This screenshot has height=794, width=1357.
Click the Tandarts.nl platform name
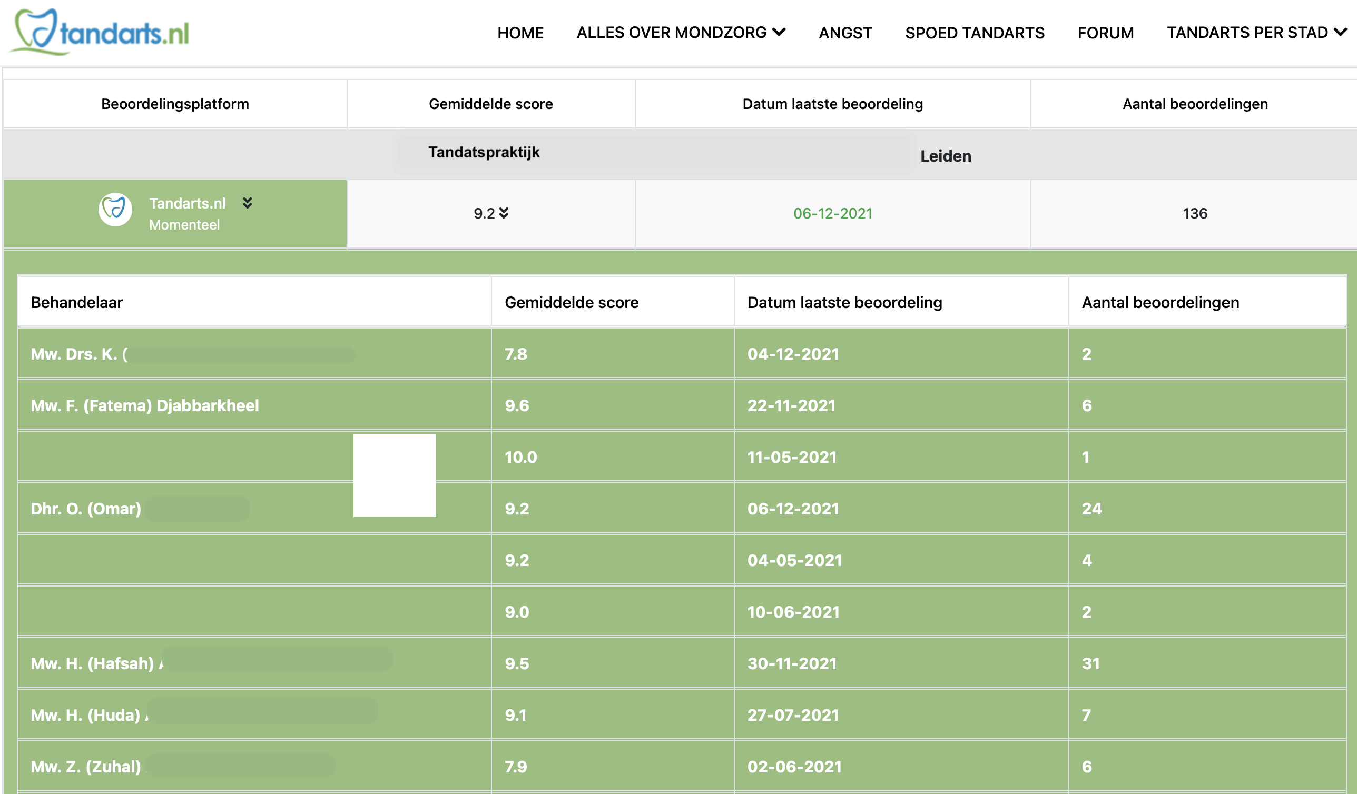(188, 203)
